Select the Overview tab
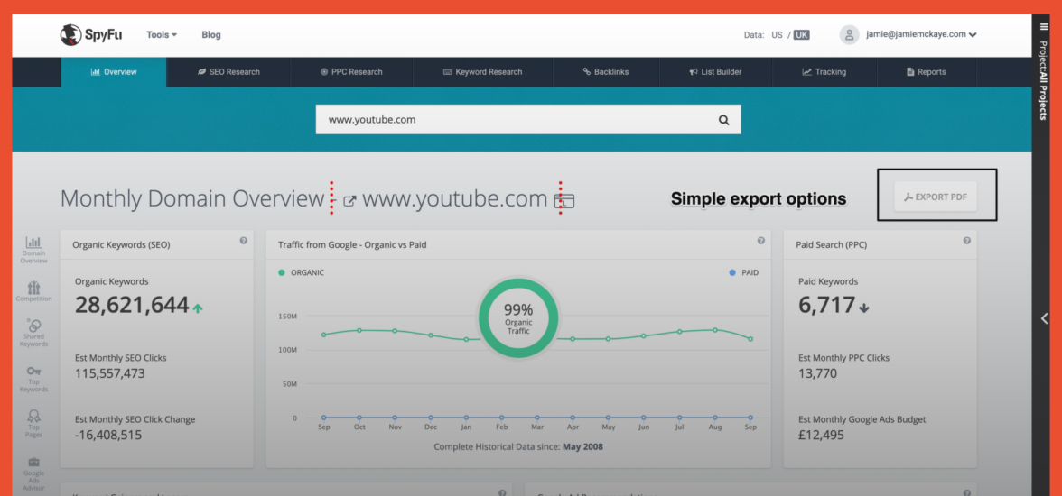 [114, 72]
